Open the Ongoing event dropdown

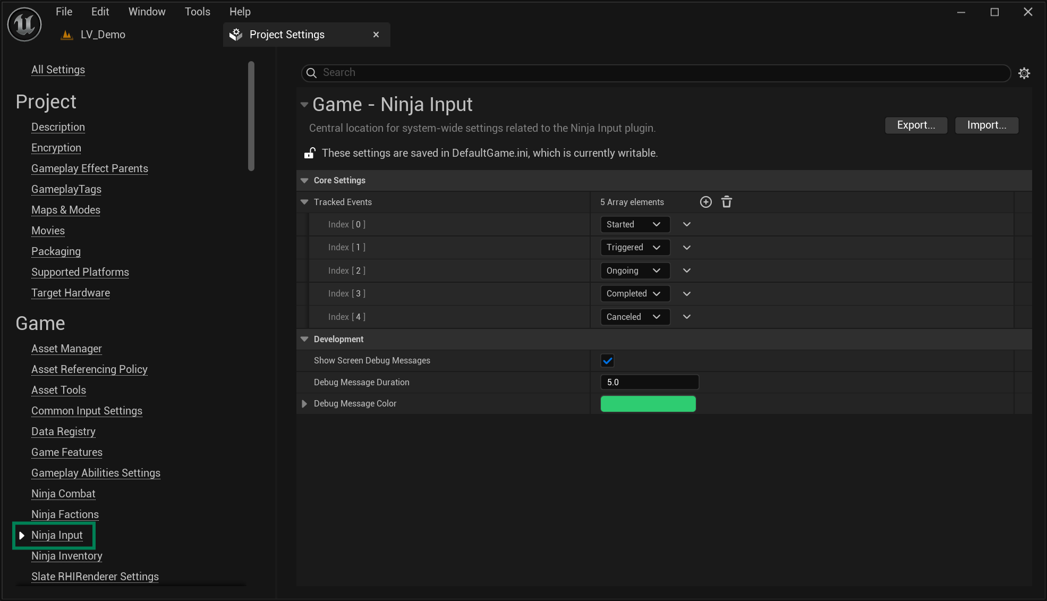coord(635,270)
